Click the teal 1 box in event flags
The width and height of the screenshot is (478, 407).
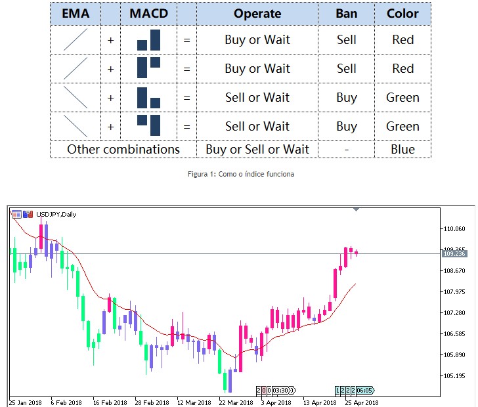[338, 390]
